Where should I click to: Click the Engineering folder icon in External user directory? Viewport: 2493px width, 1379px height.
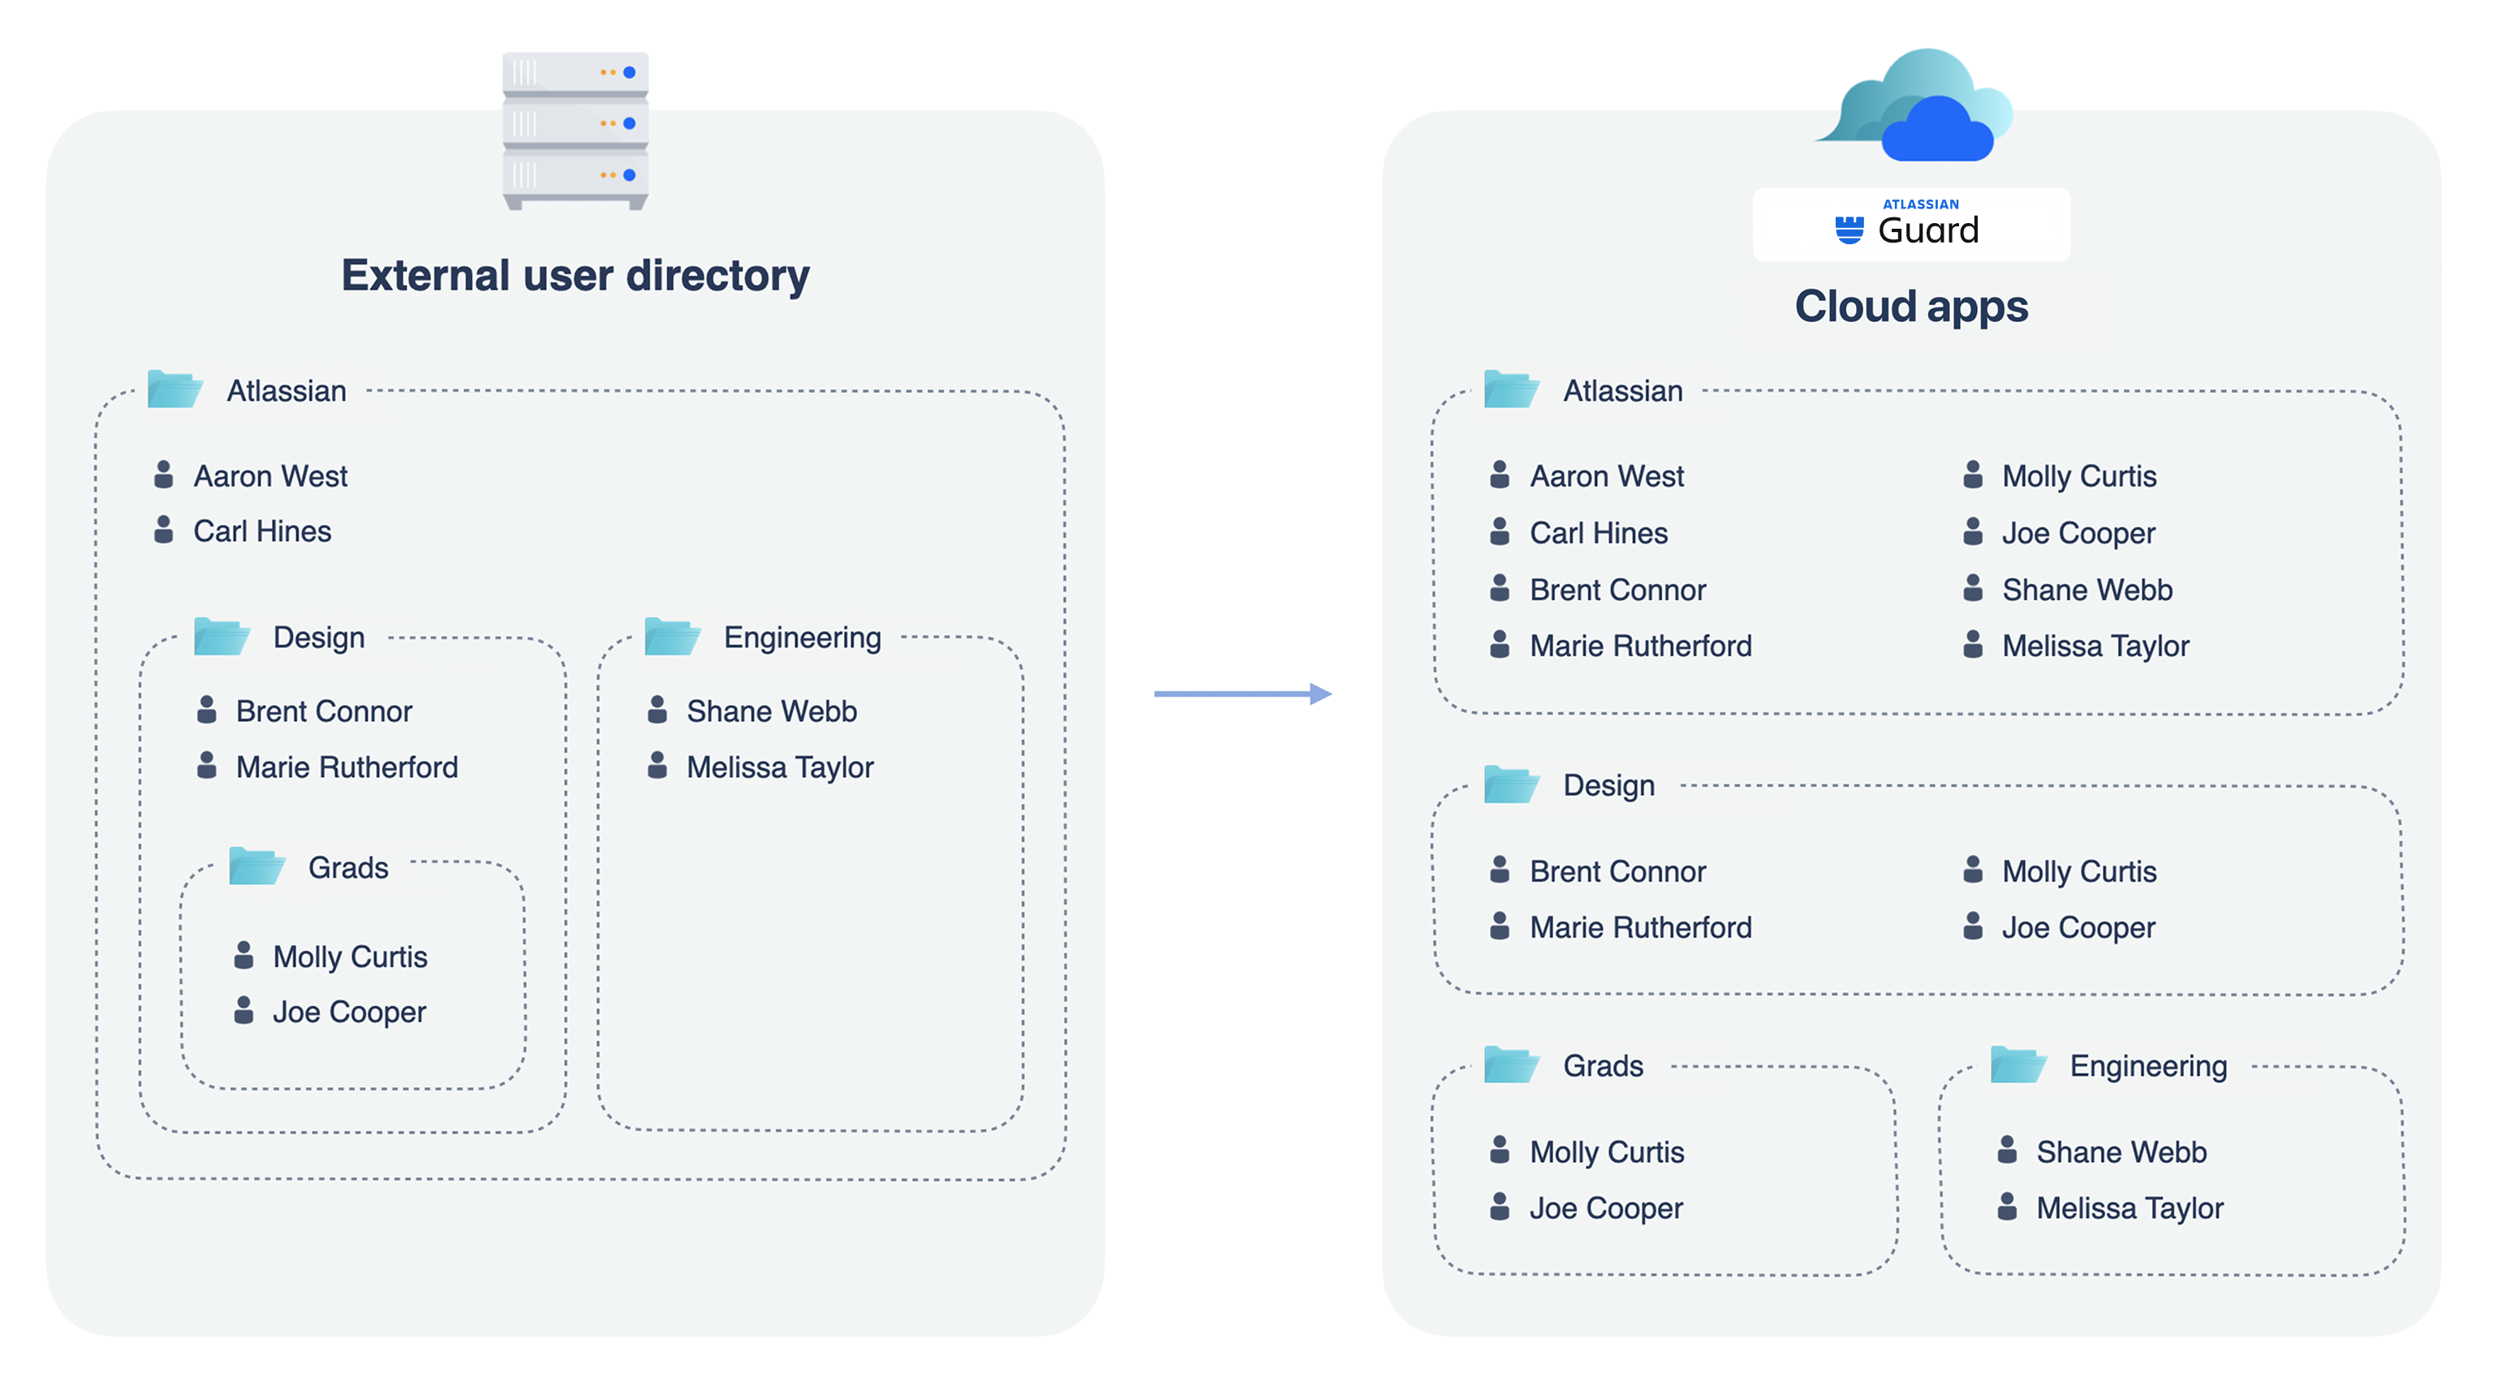[x=673, y=636]
